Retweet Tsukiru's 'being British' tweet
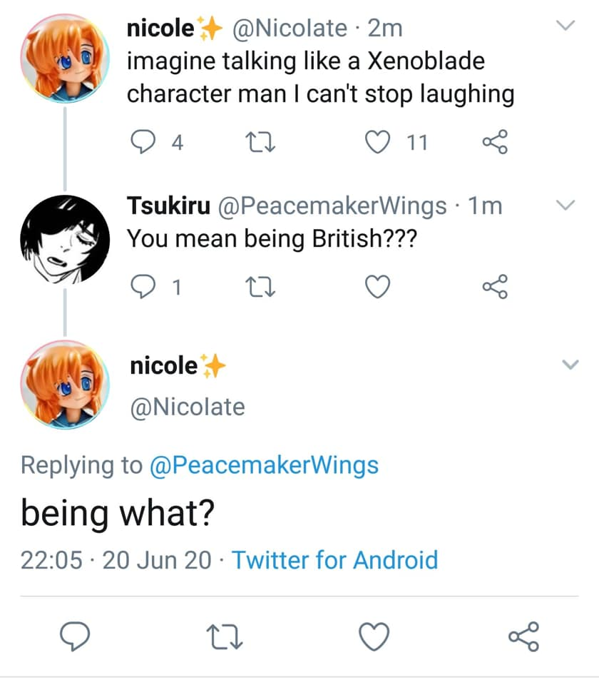The width and height of the screenshot is (599, 685). click(x=258, y=287)
